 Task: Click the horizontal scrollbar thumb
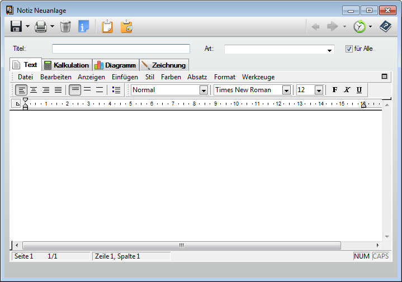click(181, 245)
